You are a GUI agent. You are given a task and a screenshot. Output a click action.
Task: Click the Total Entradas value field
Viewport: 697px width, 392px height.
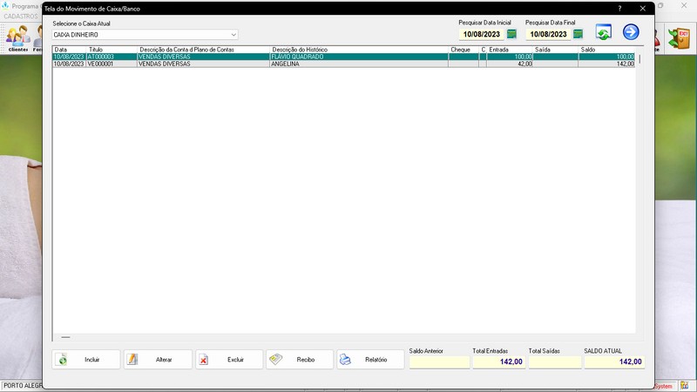click(x=498, y=362)
